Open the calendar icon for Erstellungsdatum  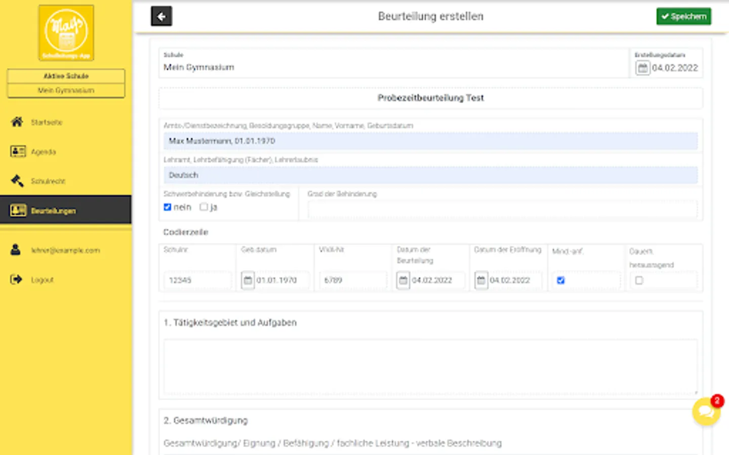(x=642, y=68)
